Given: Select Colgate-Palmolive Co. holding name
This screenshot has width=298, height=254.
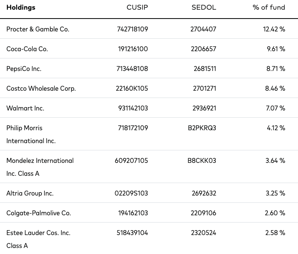Looking at the screenshot, I should [39, 213].
